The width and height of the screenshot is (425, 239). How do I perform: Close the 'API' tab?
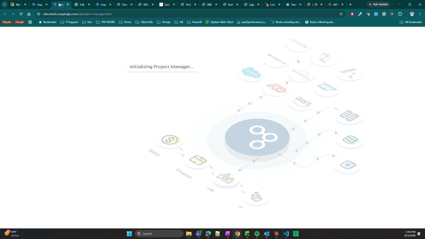click(342, 4)
